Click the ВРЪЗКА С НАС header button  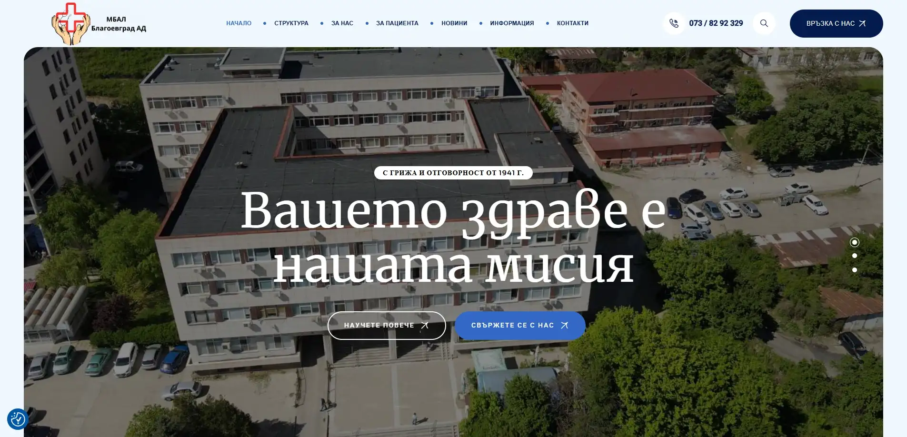(836, 23)
